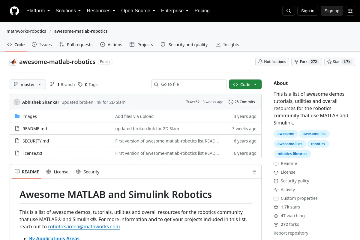This screenshot has height=240, width=360.
Task: Click the README.md file icon
Action: [17, 129]
